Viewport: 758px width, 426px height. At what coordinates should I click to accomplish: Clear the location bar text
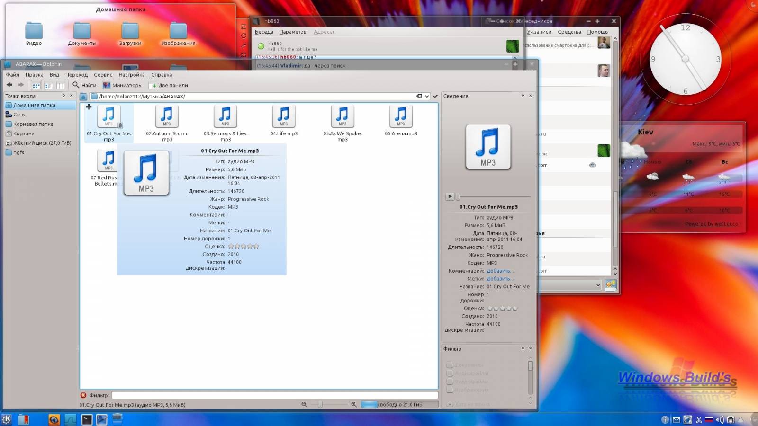[419, 96]
